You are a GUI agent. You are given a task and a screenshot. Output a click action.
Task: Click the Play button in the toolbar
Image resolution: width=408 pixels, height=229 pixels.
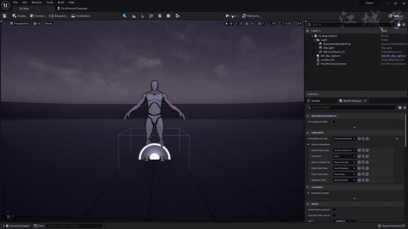click(x=228, y=16)
